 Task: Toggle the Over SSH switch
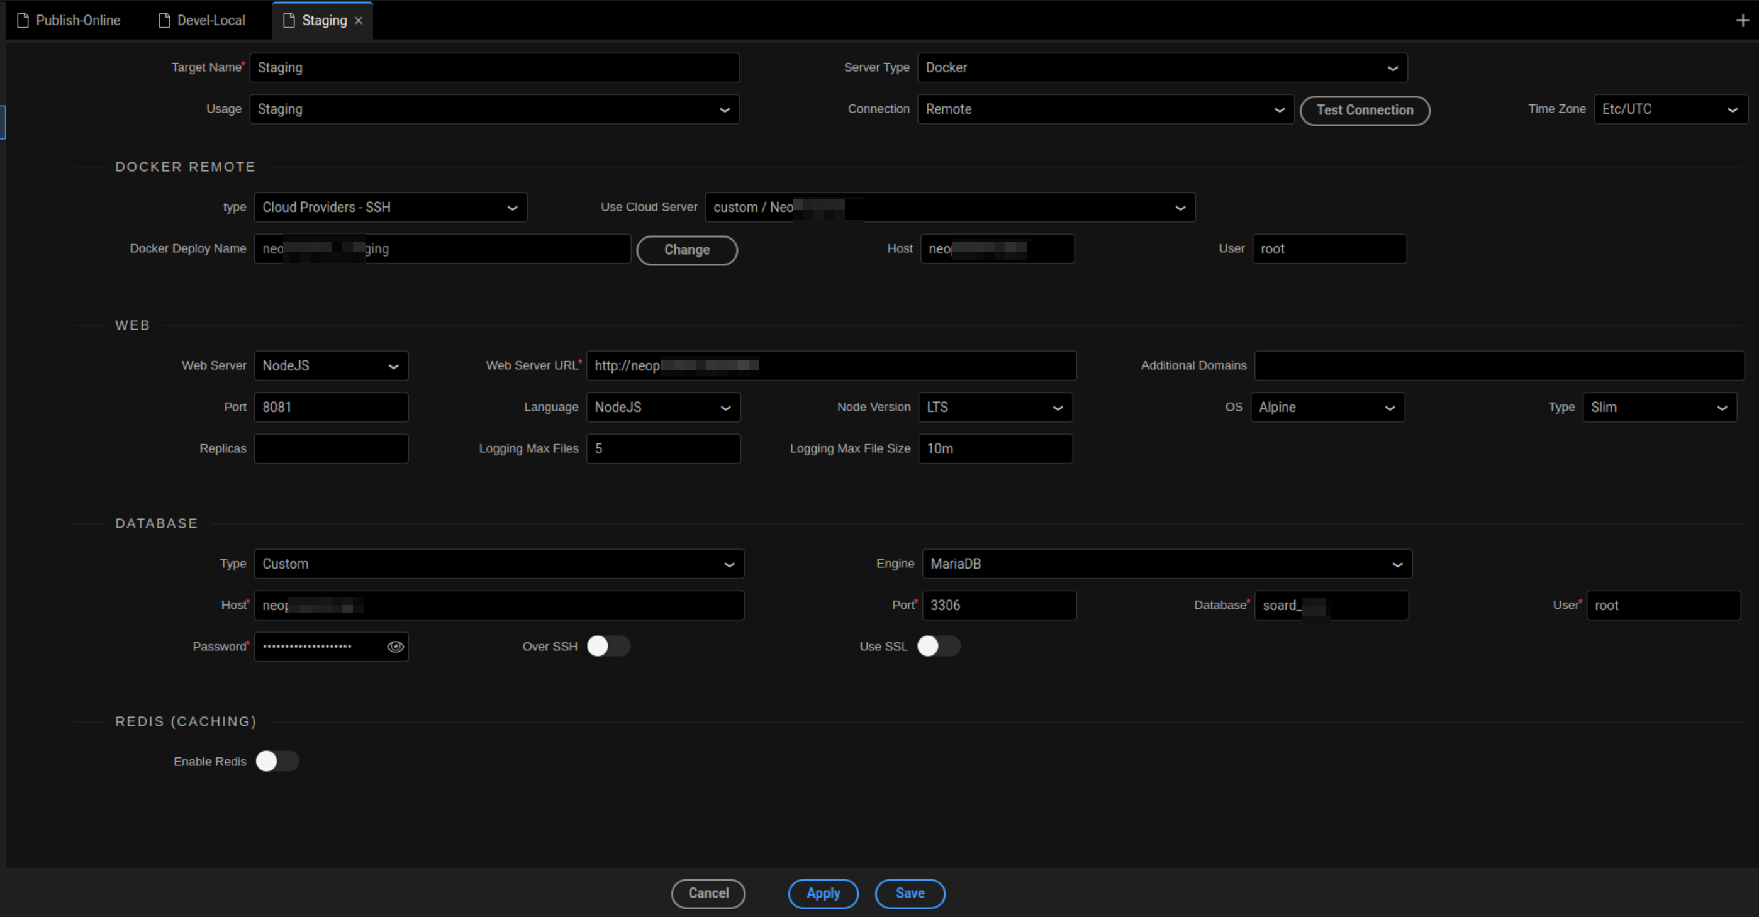coord(608,647)
